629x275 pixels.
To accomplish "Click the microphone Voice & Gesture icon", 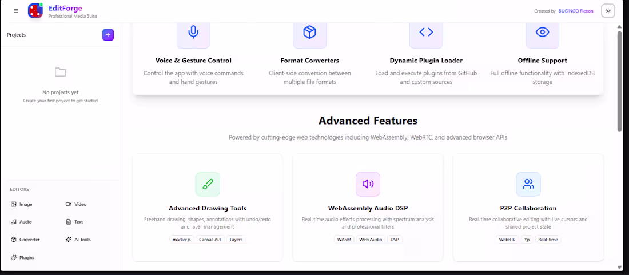I will (x=193, y=33).
